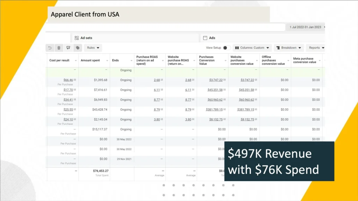Sort by Amount spent column header
The image size is (358, 201).
90,60
